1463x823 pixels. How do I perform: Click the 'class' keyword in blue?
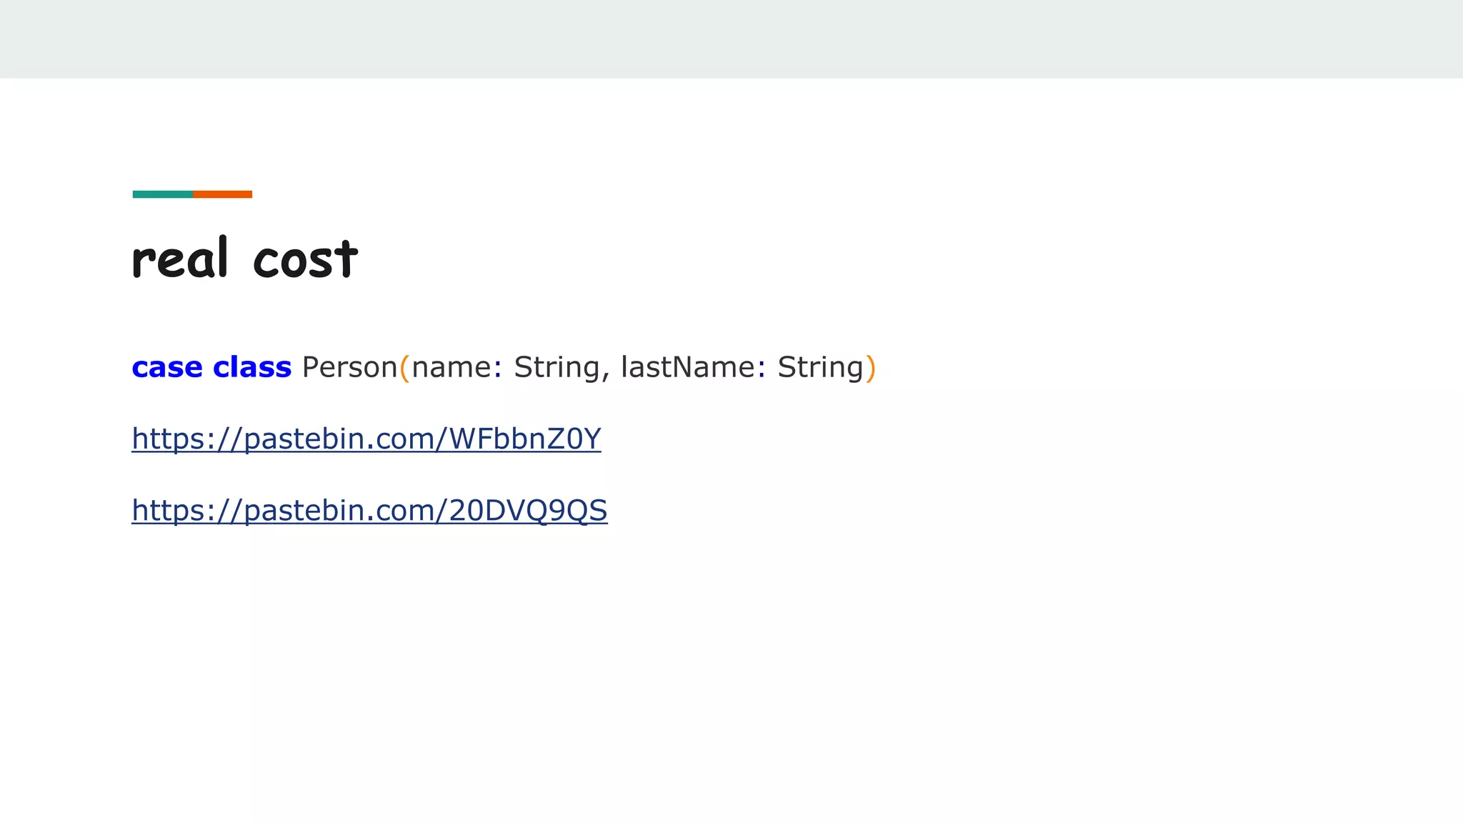252,367
